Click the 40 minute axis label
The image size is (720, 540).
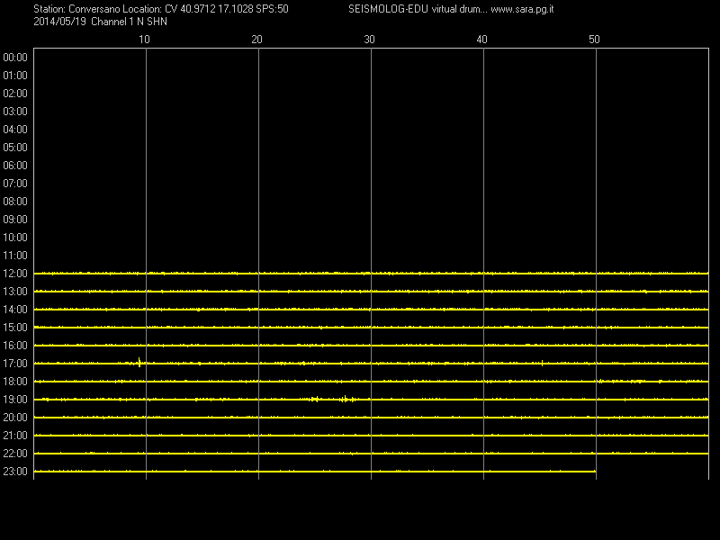tap(481, 40)
